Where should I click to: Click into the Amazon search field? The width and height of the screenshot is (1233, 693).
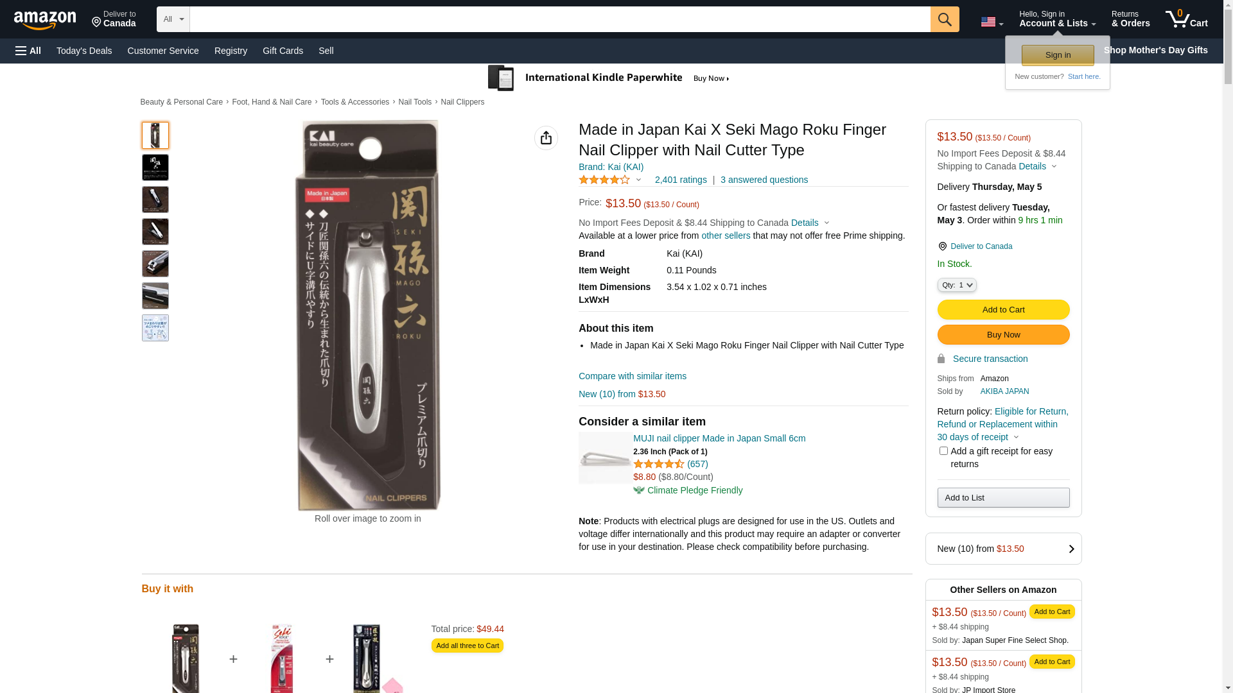tap(559, 19)
